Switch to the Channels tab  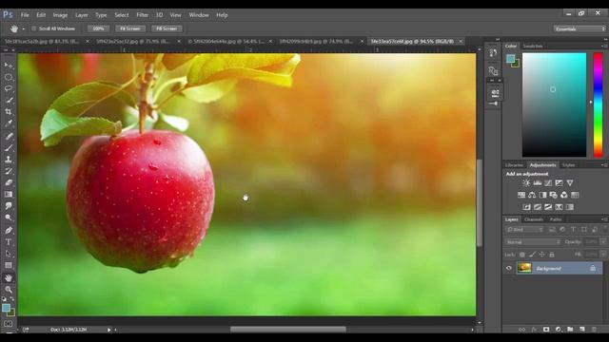click(534, 219)
